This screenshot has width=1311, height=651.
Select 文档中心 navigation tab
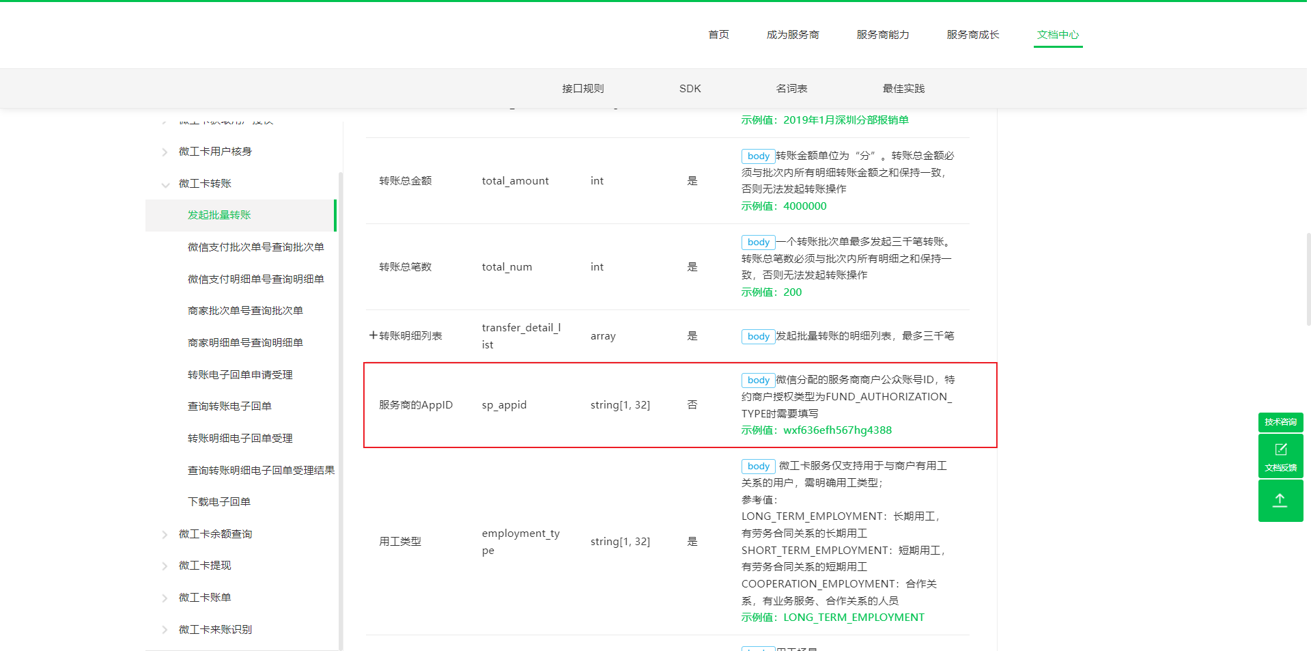tap(1058, 34)
